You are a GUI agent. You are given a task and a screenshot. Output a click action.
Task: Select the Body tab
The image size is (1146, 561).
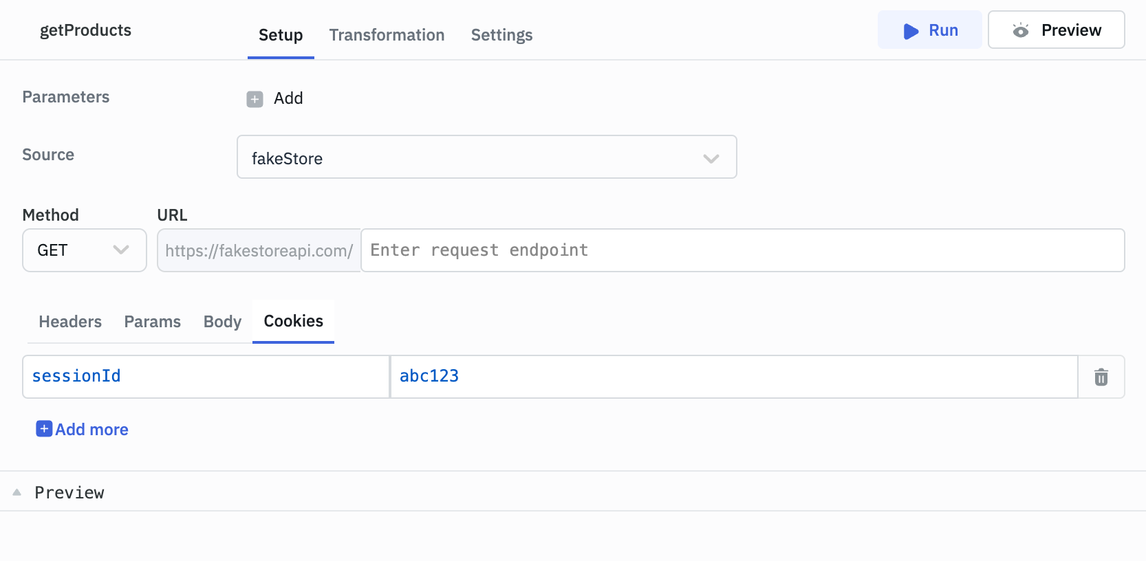click(222, 322)
